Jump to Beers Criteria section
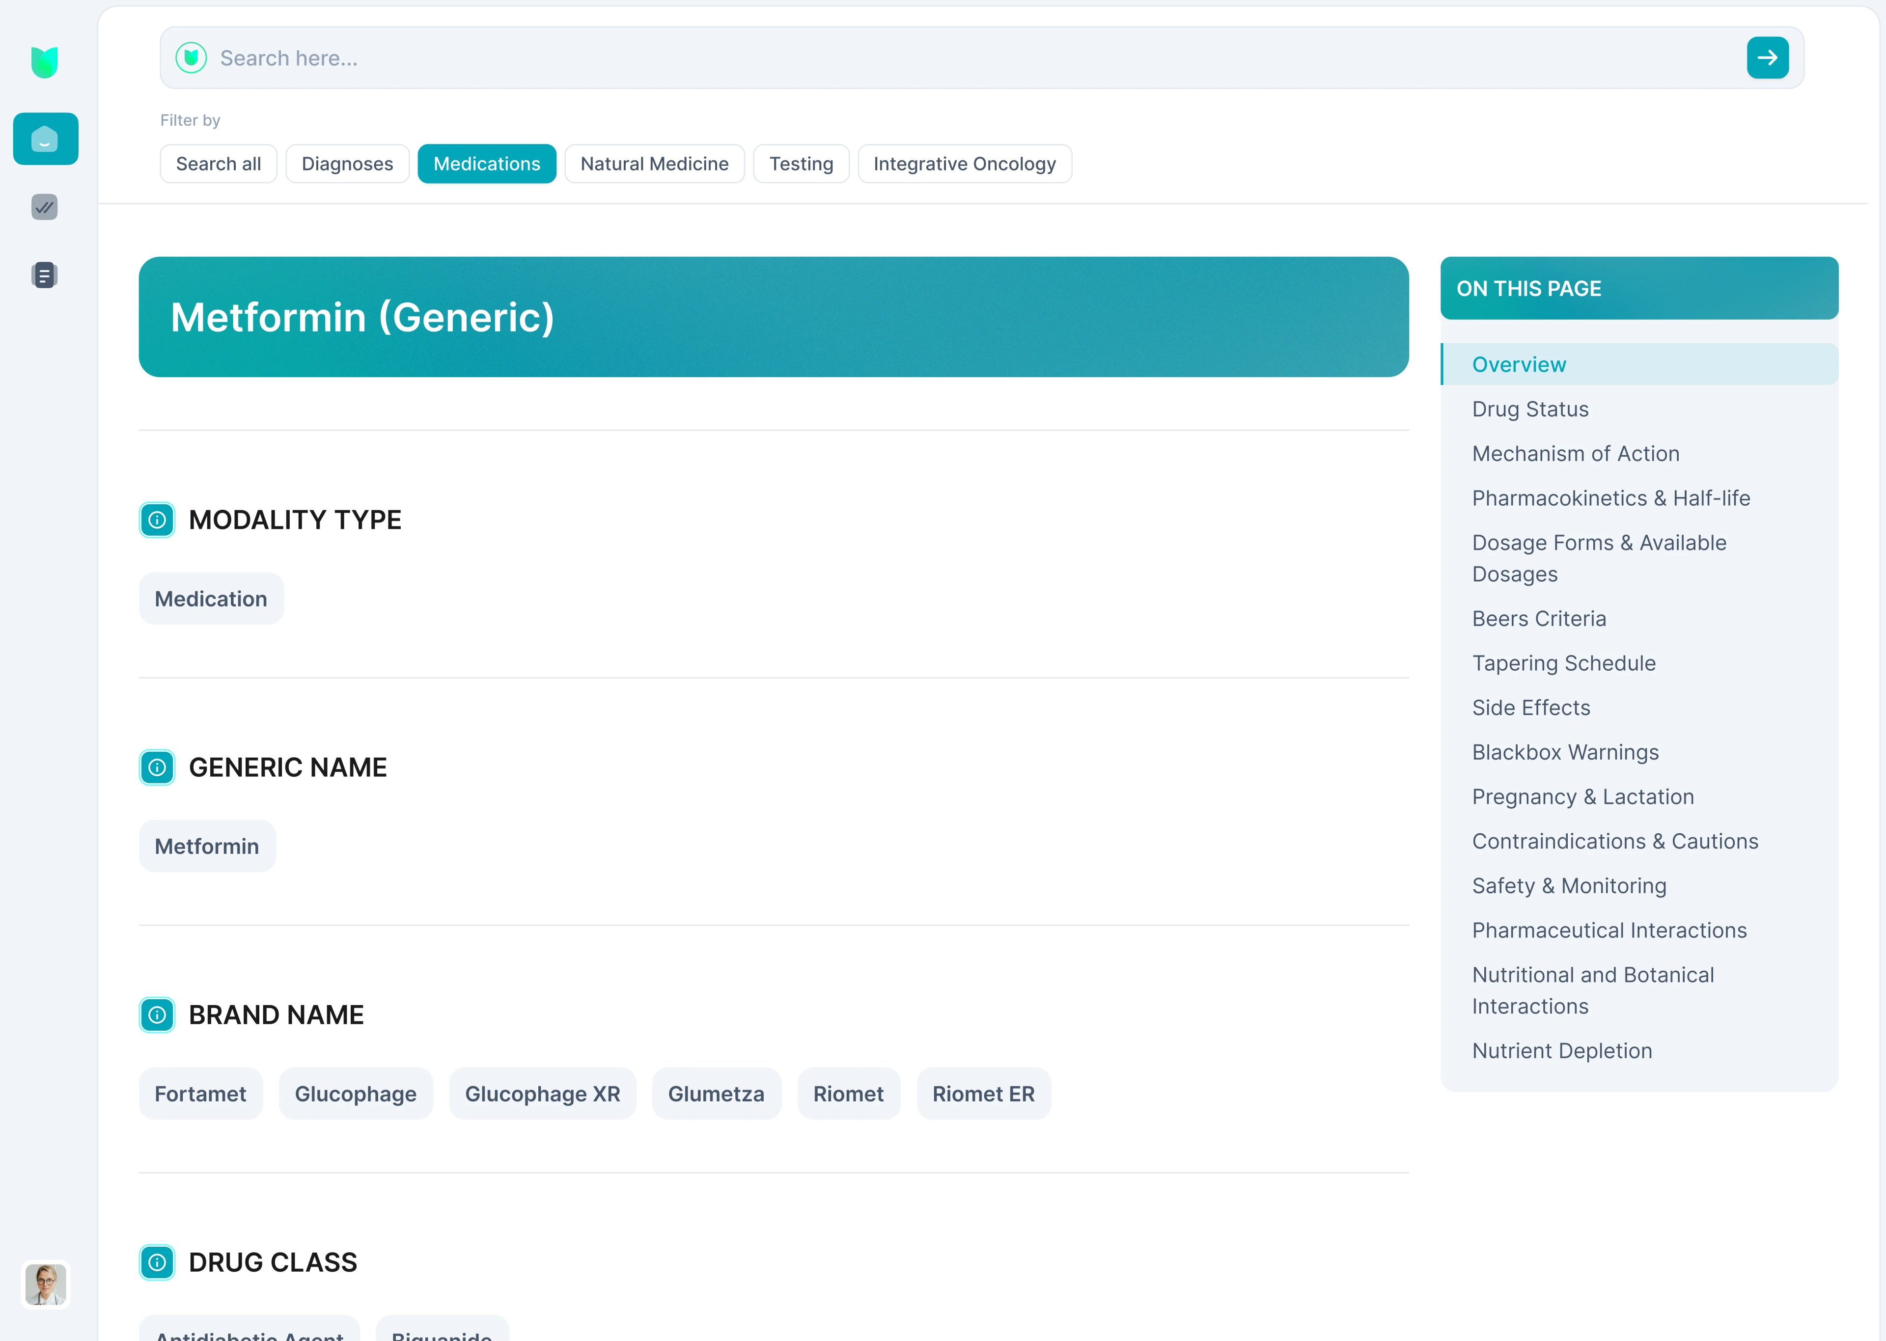The width and height of the screenshot is (1886, 1341). coord(1539,619)
